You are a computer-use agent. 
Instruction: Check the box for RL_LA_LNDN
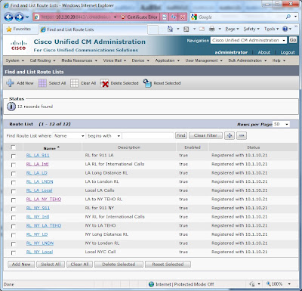(x=14, y=183)
